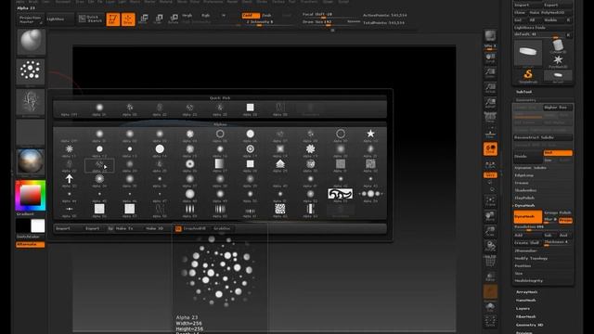Expand the EdgeLoop subsection
Screen dimensions: 594x334
click(523, 175)
